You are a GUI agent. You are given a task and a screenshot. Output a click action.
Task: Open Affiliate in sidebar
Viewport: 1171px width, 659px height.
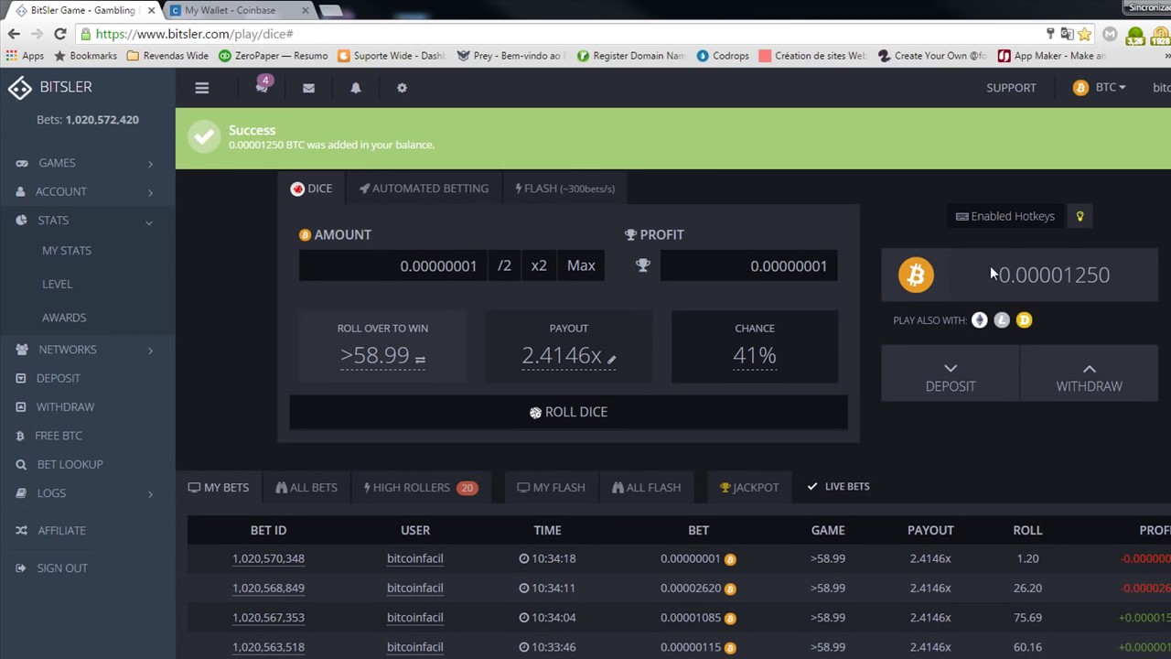point(61,531)
